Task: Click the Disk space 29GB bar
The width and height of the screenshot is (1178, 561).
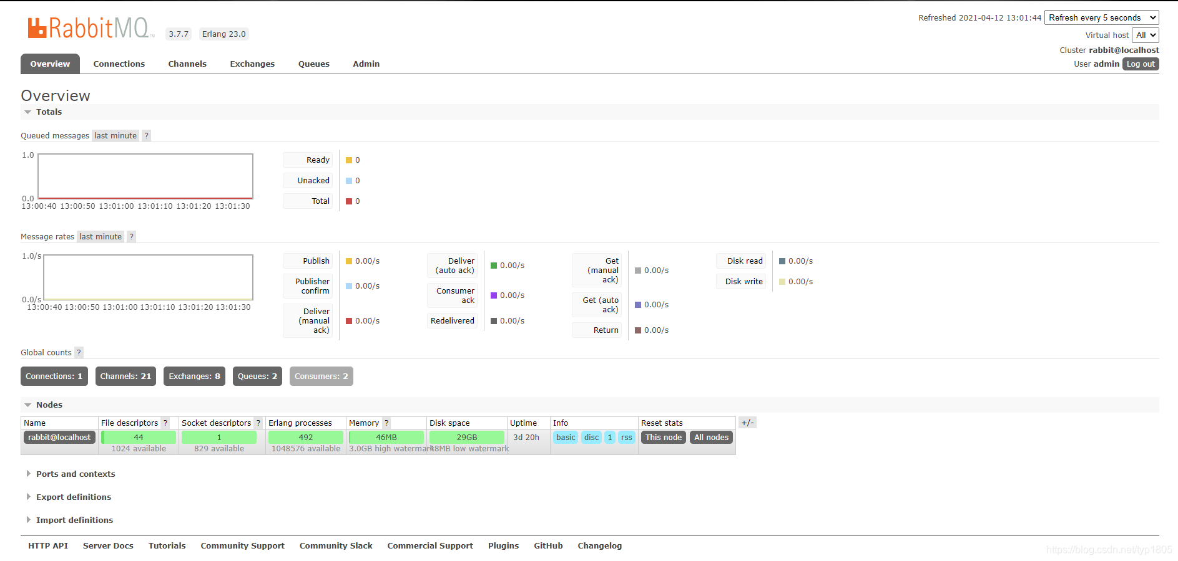Action: [x=467, y=438]
